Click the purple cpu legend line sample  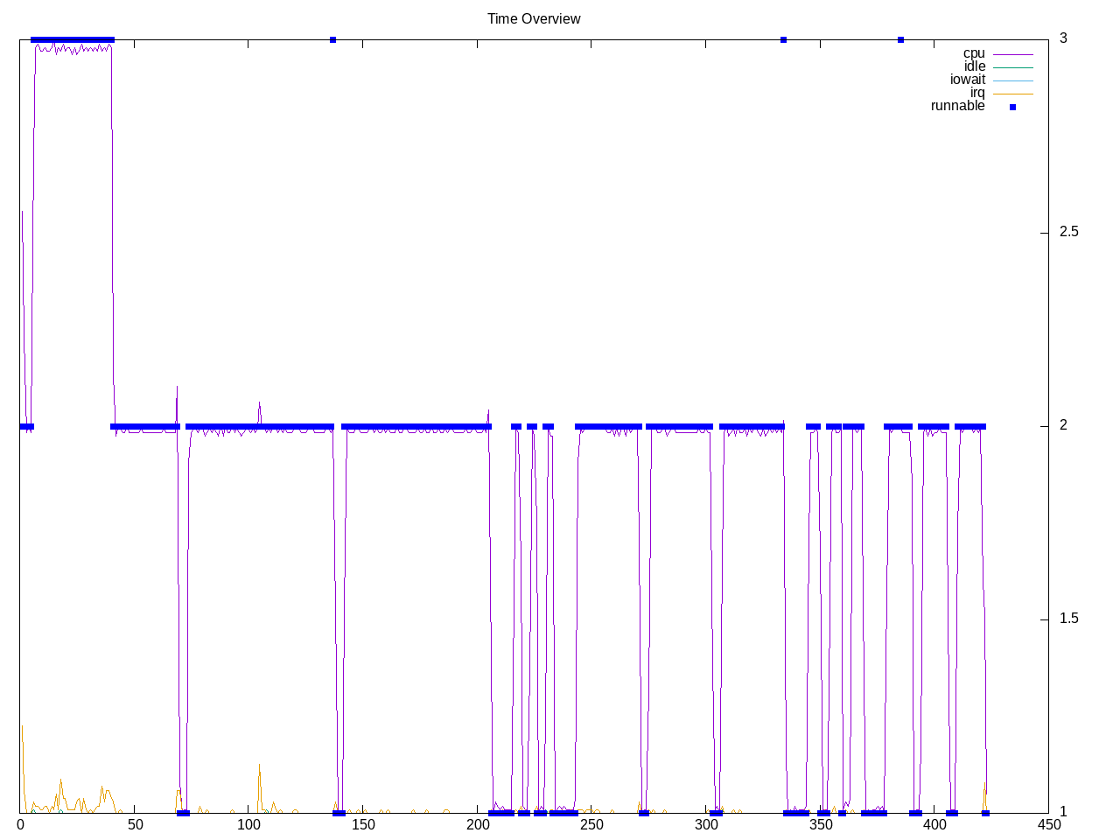[x=1012, y=54]
